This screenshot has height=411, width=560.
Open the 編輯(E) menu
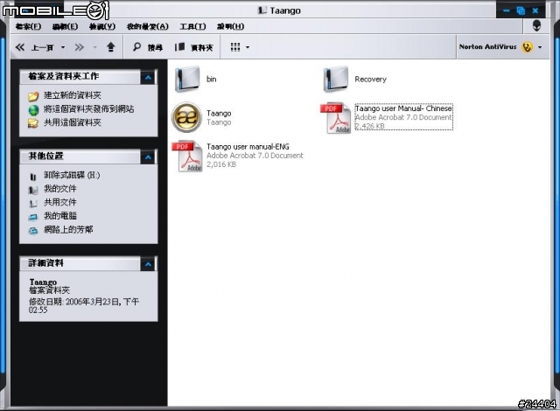(x=65, y=26)
